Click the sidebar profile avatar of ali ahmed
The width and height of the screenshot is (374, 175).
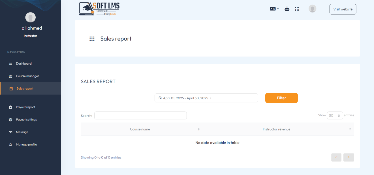pyautogui.click(x=30, y=17)
